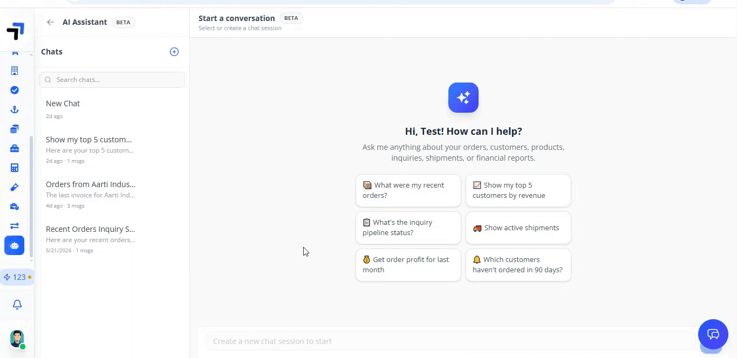The height and width of the screenshot is (358, 737).
Task: Select 'Get order profit for last month'
Action: (x=408, y=265)
